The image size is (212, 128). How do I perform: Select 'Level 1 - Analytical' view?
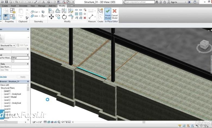(13, 94)
